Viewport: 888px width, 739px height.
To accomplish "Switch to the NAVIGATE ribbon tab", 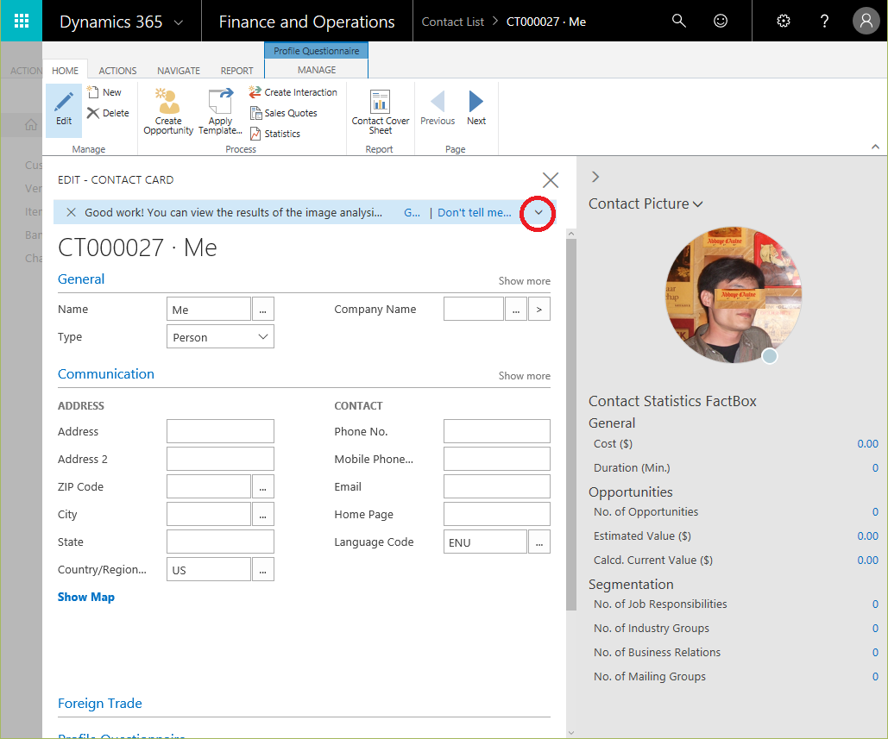I will click(x=179, y=71).
